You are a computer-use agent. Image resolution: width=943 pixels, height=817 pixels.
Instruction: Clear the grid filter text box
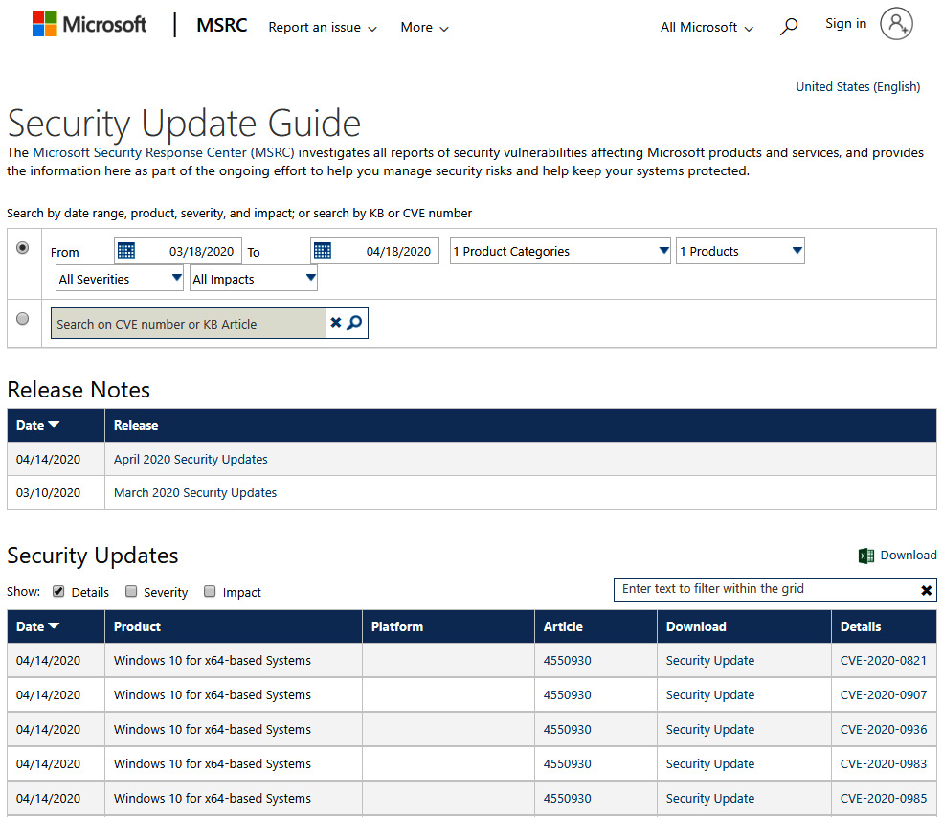pyautogui.click(x=926, y=590)
